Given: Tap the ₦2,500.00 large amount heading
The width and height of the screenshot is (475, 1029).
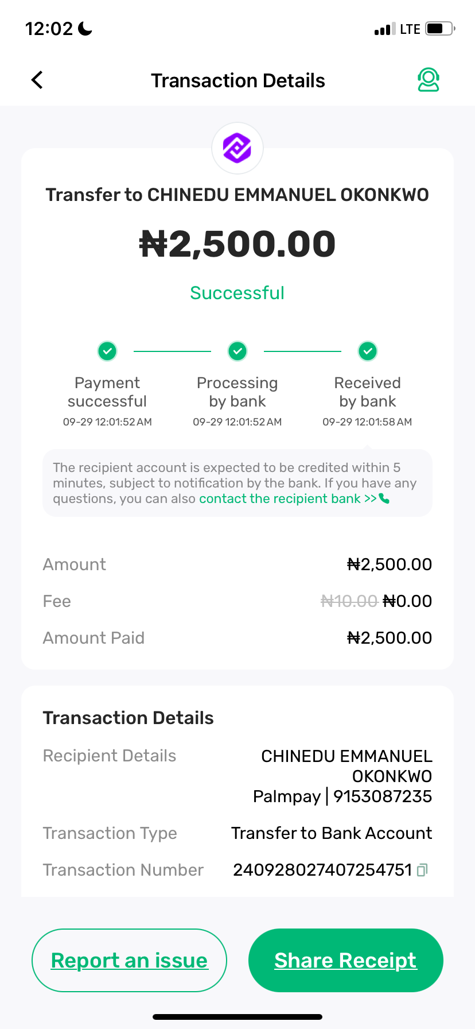Looking at the screenshot, I should (x=237, y=244).
